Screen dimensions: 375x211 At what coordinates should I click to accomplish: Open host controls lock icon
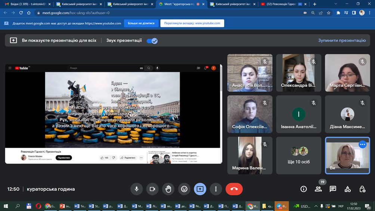click(362, 189)
